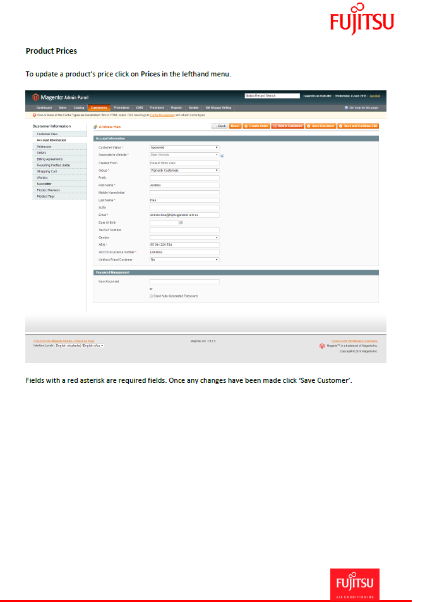Select Addresses in the sidebar

[60, 147]
